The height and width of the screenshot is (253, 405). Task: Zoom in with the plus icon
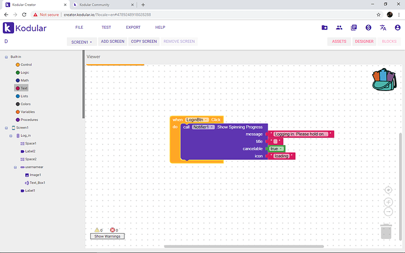pyautogui.click(x=388, y=202)
